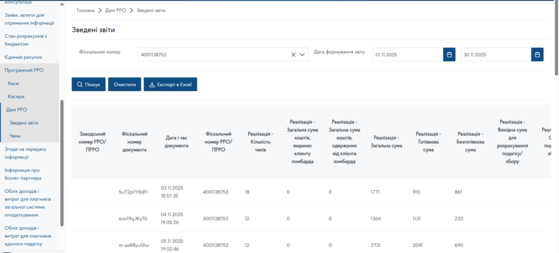The height and width of the screenshot is (253, 559).
Task: Collapse the Програмний РРО sidebar section
Action: click(x=23, y=70)
